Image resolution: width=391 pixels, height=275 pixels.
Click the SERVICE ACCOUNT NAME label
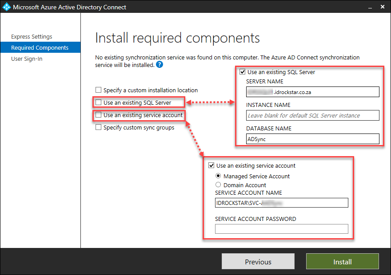click(248, 192)
